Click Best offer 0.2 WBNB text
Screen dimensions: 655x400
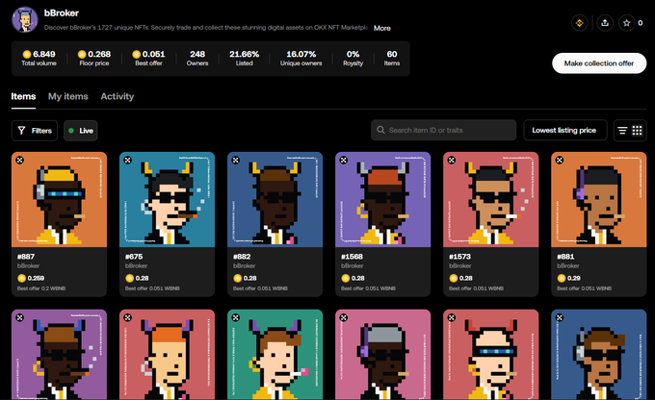point(41,288)
